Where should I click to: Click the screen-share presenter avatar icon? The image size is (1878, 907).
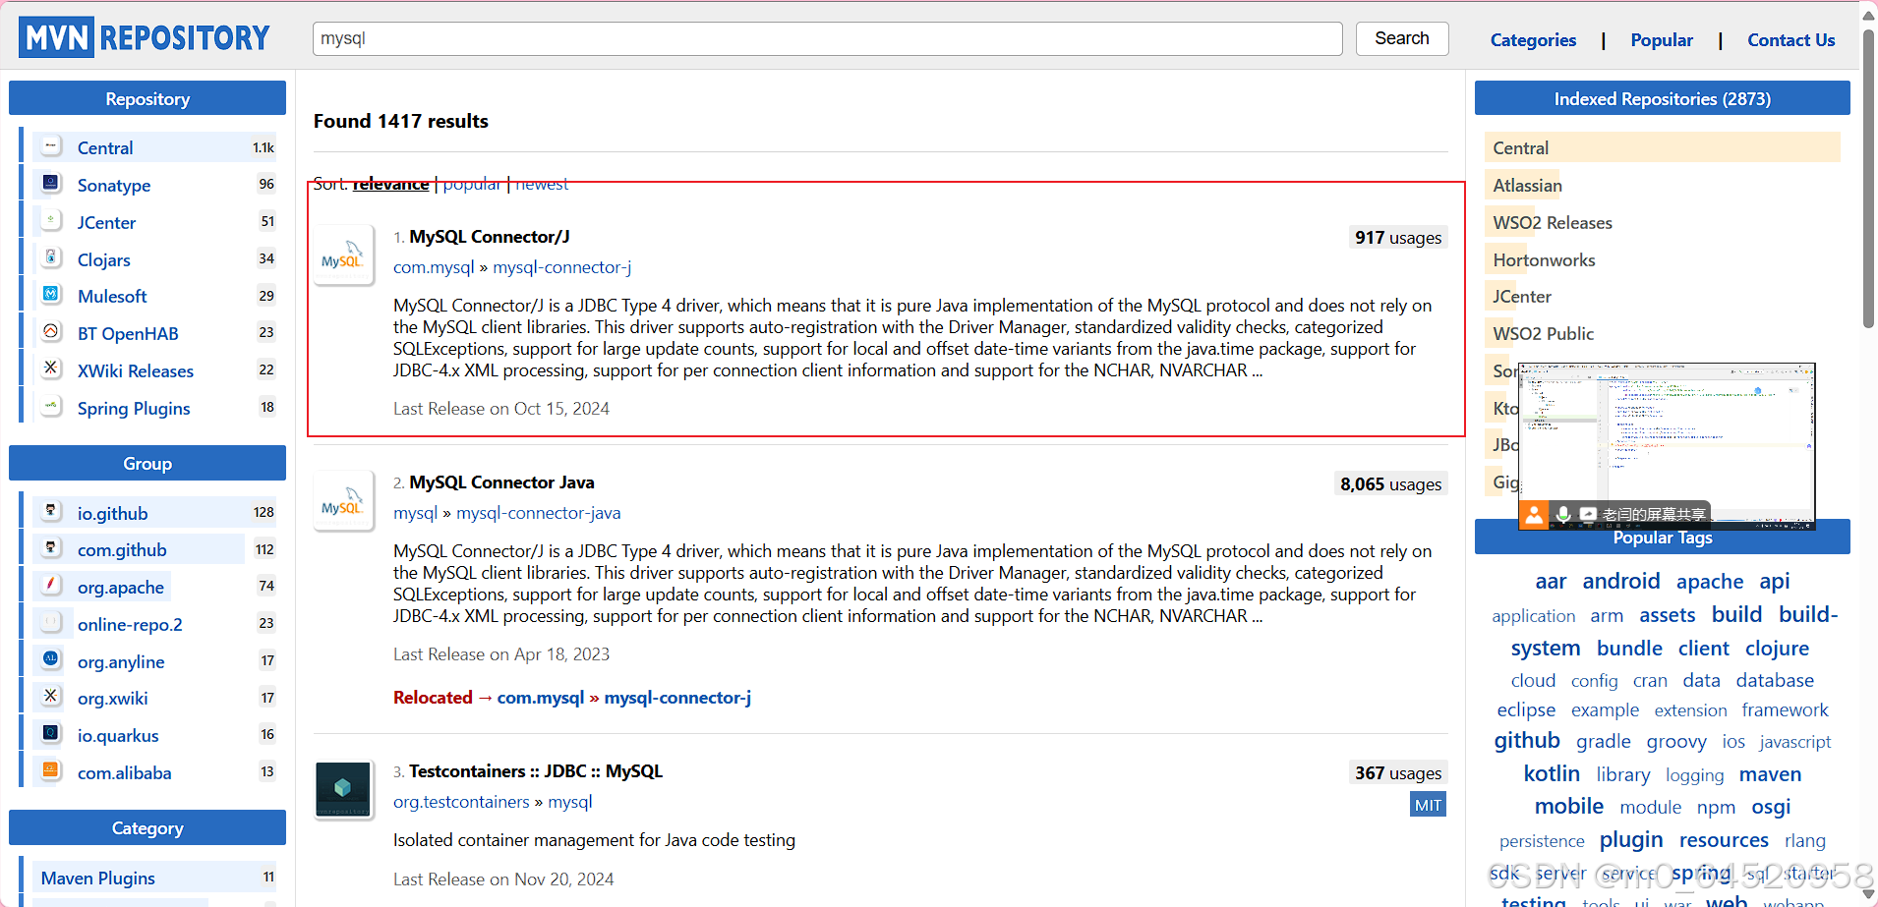click(x=1534, y=514)
